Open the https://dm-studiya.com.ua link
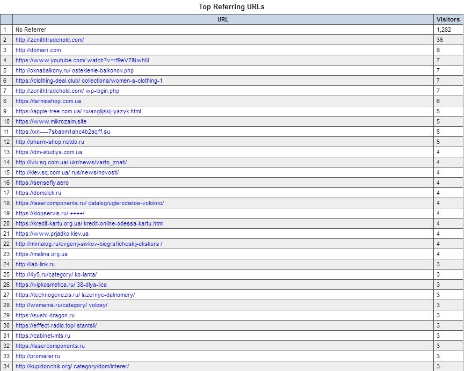465x371 pixels. click(x=49, y=152)
